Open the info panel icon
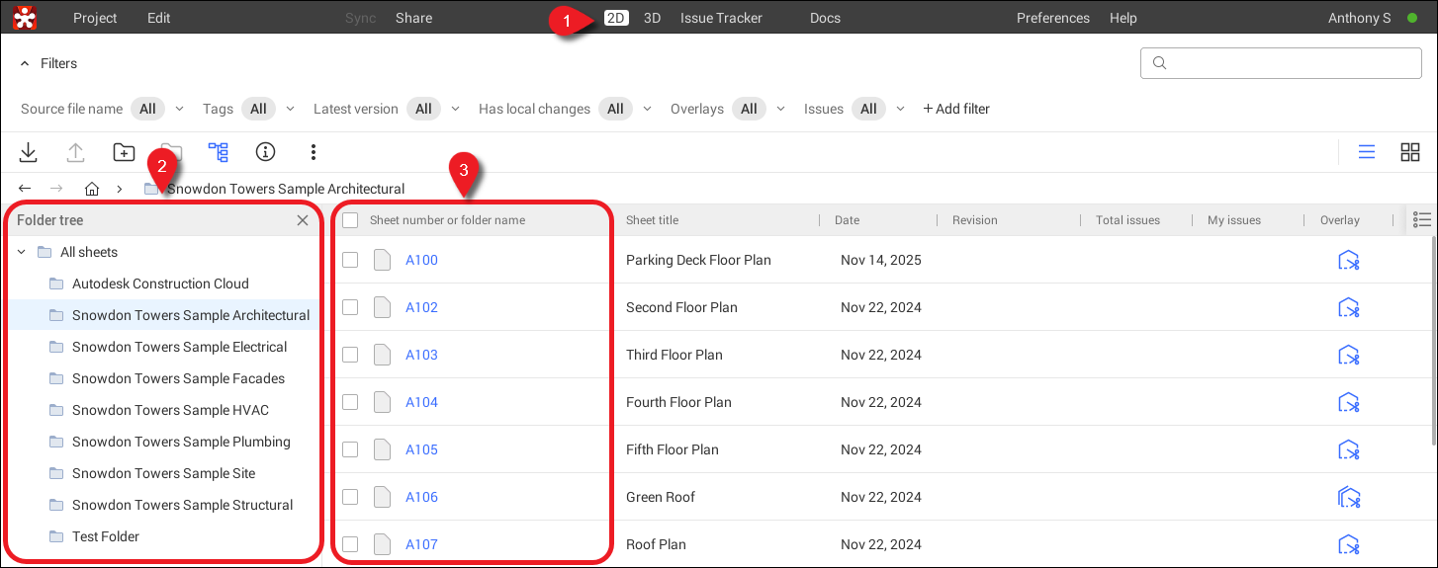The height and width of the screenshot is (568, 1438). [x=265, y=152]
